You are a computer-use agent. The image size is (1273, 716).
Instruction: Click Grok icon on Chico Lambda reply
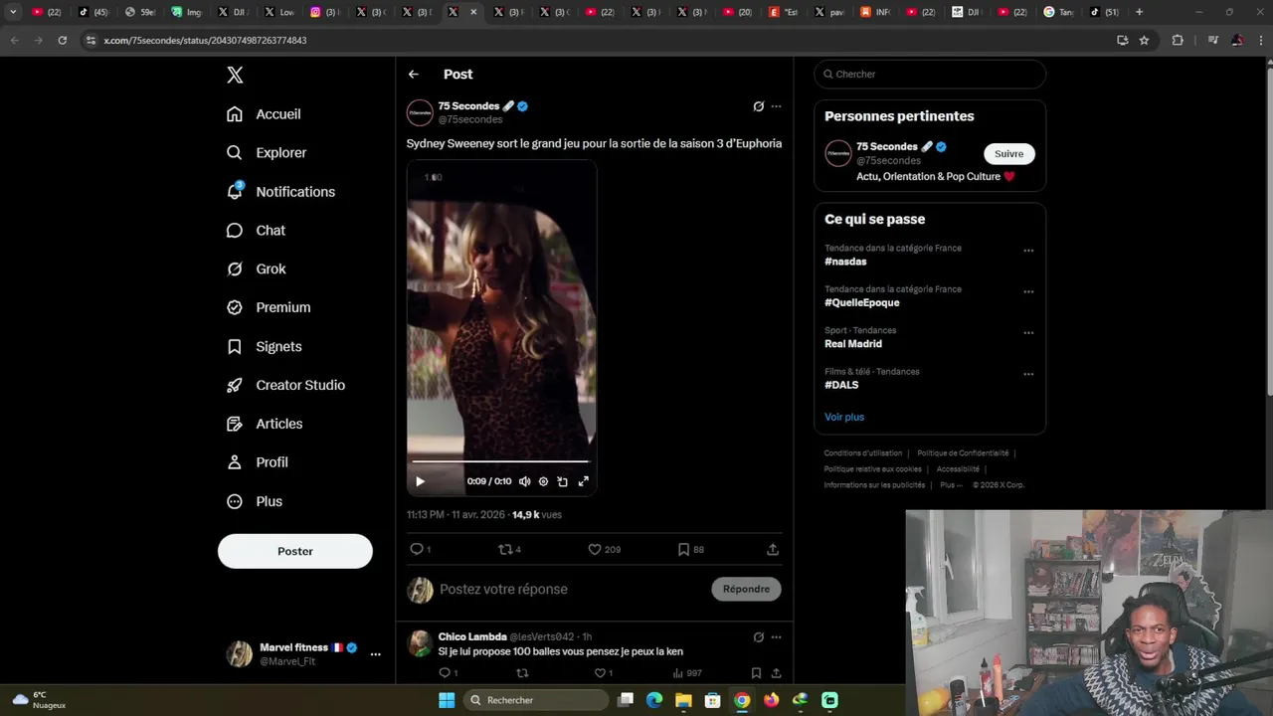pos(758,636)
